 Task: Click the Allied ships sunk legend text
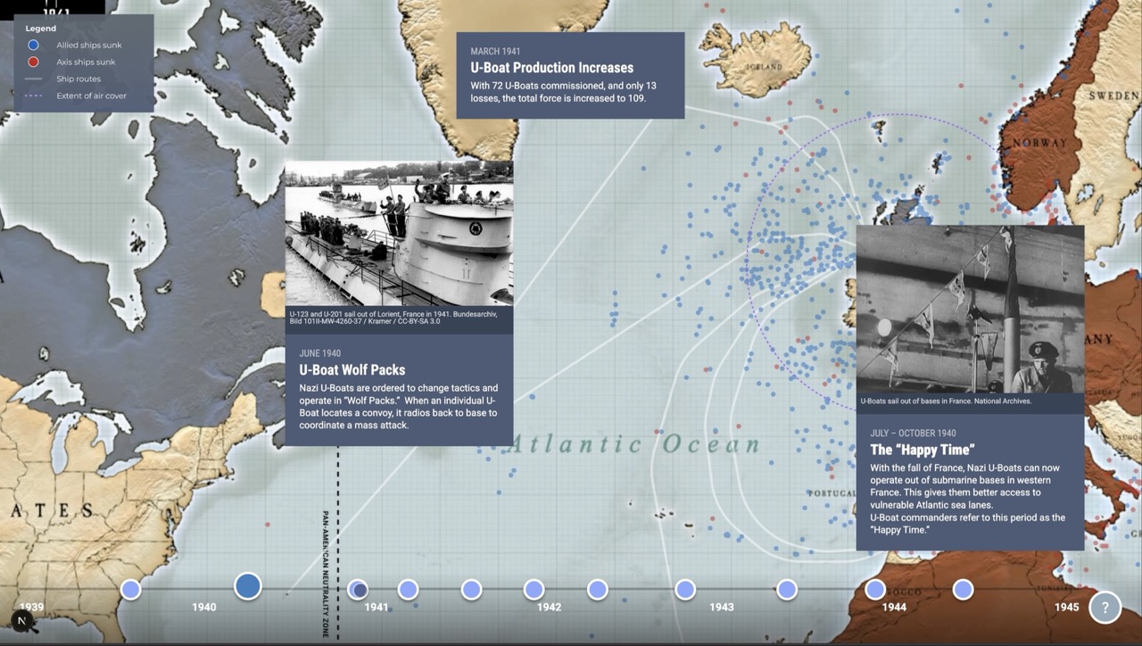[89, 45]
